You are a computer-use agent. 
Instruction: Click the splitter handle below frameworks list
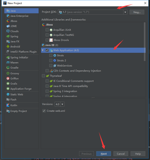(93, 98)
